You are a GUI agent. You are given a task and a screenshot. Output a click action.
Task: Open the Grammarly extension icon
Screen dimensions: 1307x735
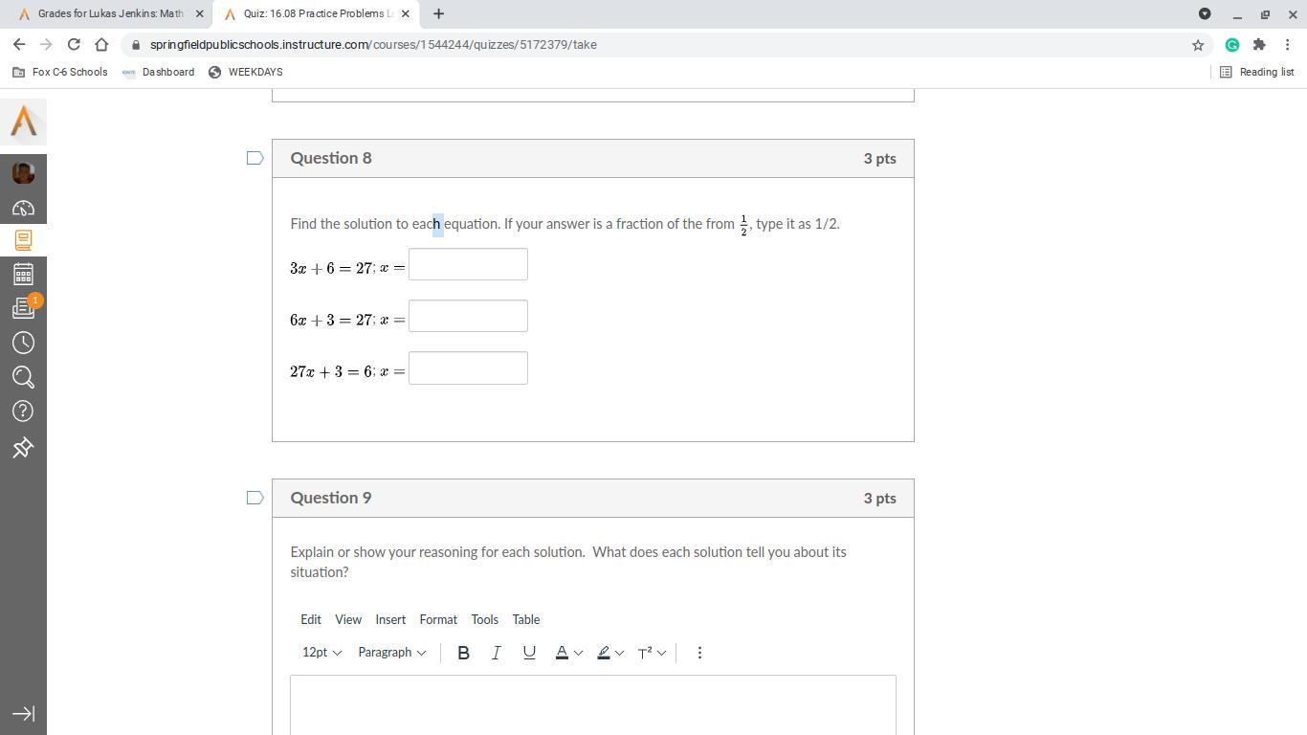pyautogui.click(x=1232, y=45)
